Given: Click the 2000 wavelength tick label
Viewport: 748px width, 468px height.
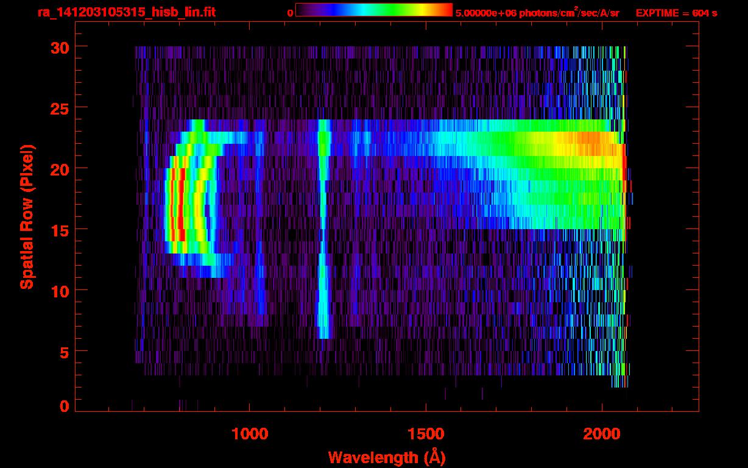Looking at the screenshot, I should 602,434.
